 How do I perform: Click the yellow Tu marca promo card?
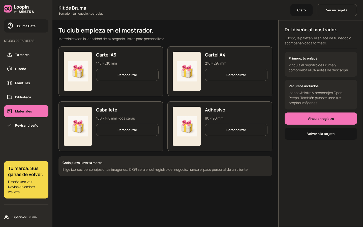[x=26, y=180]
